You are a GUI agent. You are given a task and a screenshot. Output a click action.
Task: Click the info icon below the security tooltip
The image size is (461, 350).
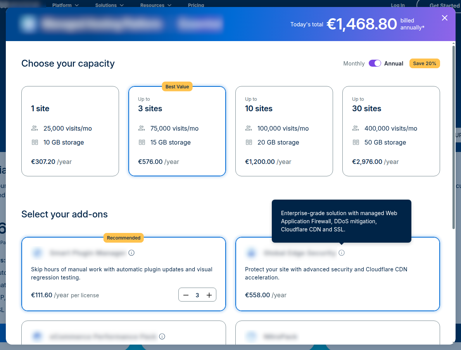pos(341,253)
